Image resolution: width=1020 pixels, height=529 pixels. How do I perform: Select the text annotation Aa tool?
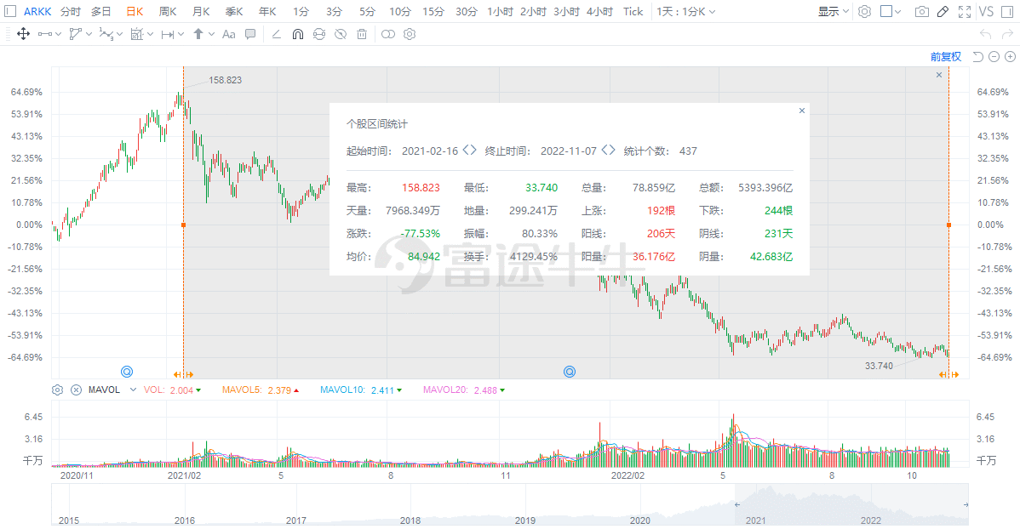pyautogui.click(x=228, y=34)
